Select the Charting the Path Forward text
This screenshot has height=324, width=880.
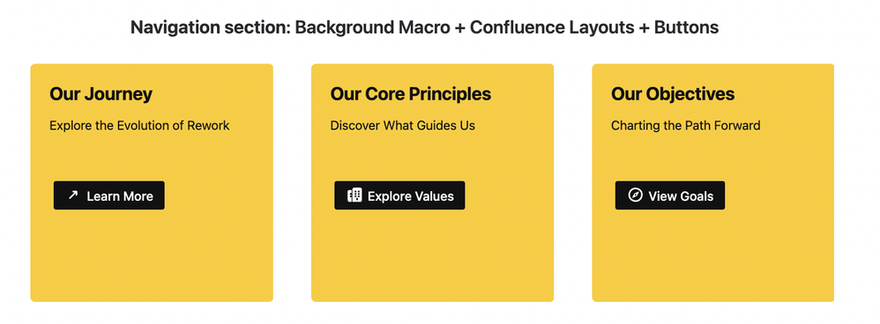pyautogui.click(x=686, y=126)
